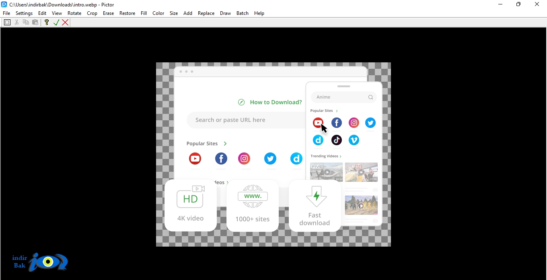Open the Erase menu
The height and width of the screenshot is (280, 547).
[109, 13]
